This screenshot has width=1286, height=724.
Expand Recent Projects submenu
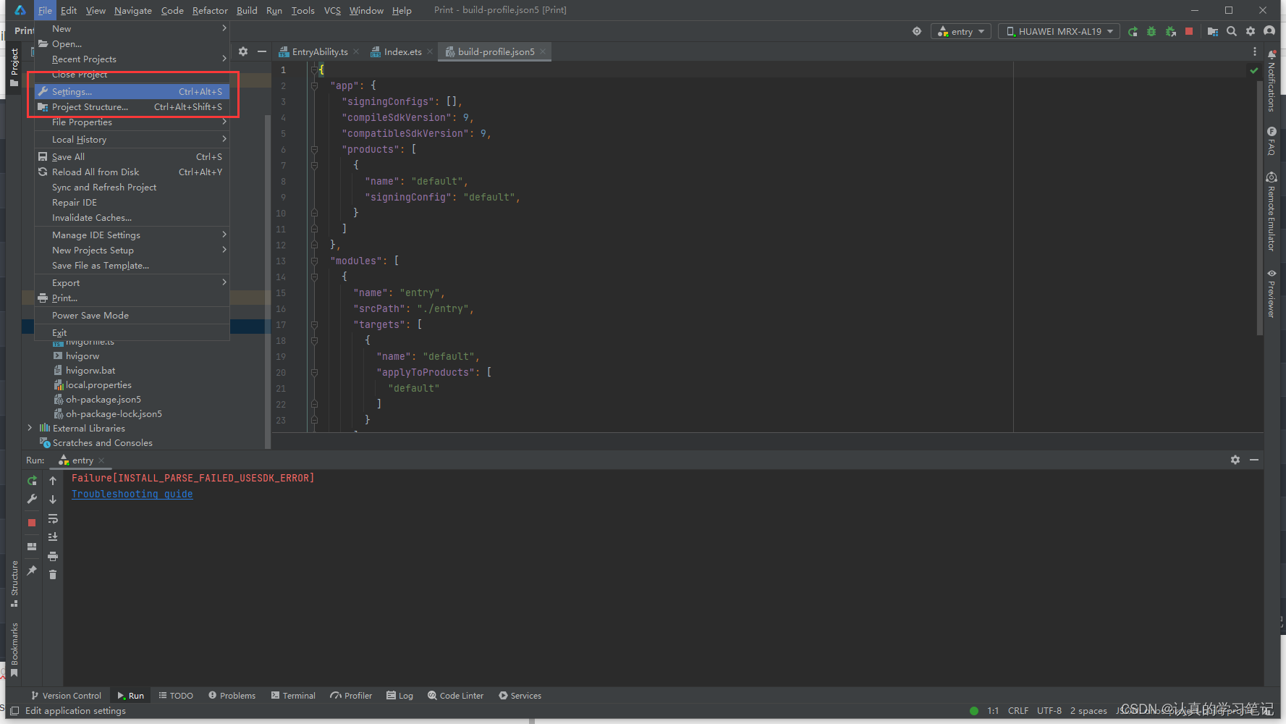[x=132, y=59]
